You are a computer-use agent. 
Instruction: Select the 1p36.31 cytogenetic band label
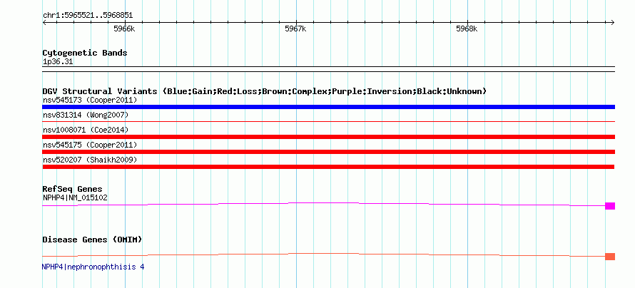point(58,62)
